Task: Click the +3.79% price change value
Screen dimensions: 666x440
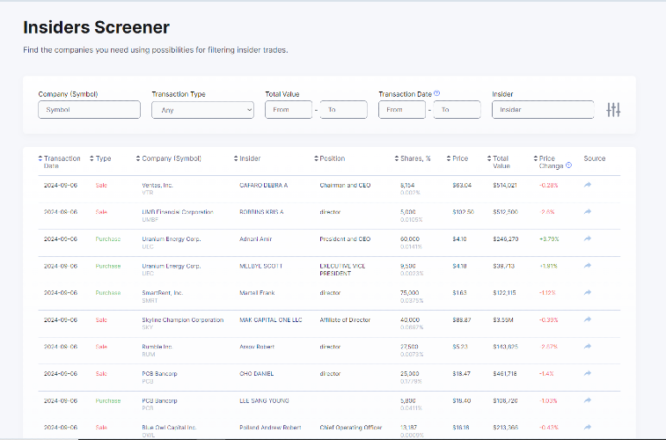Action: coord(549,239)
